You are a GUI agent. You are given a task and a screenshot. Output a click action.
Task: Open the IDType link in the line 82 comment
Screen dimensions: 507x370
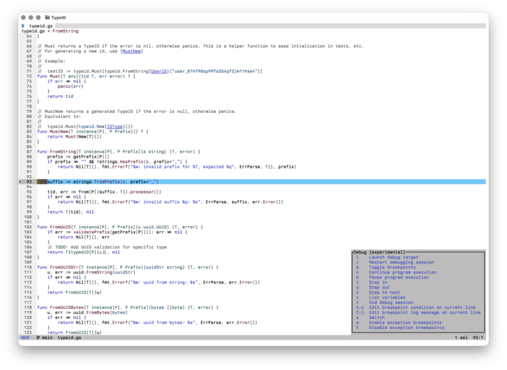(x=115, y=127)
